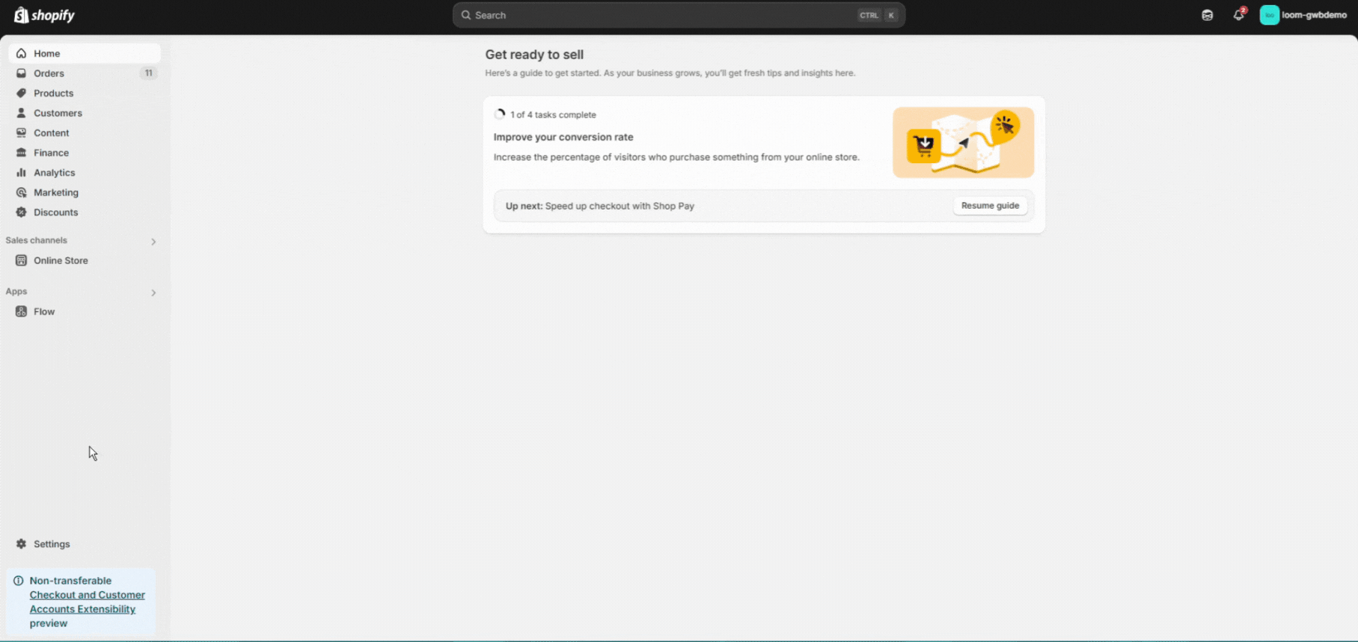1358x642 pixels.
Task: Click the 1 of 4 tasks complete text
Action: pyautogui.click(x=553, y=114)
